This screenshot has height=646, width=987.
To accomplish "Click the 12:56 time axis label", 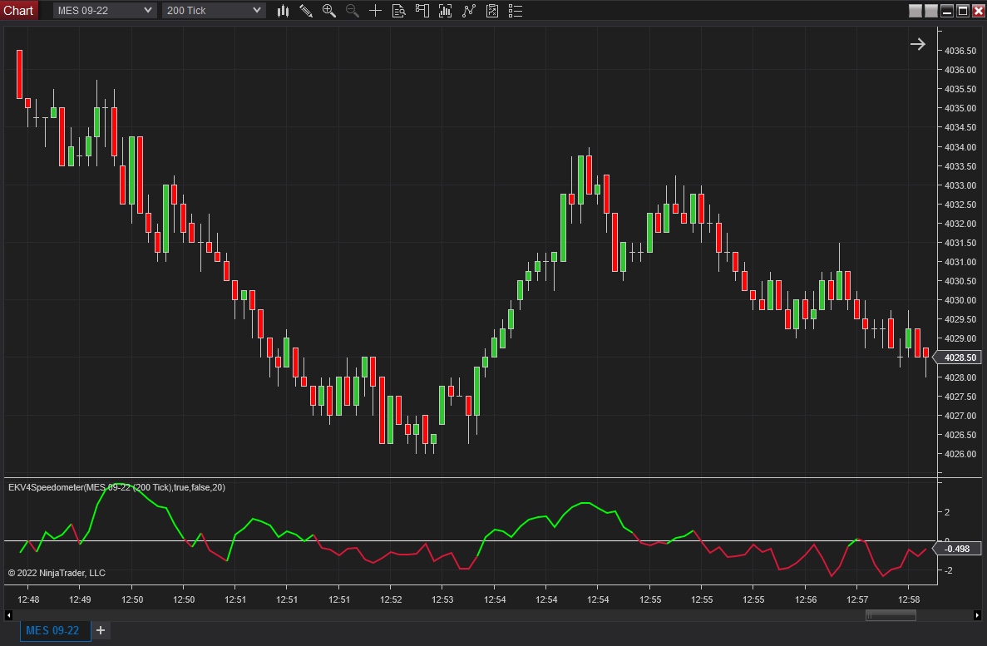I will coord(806,599).
